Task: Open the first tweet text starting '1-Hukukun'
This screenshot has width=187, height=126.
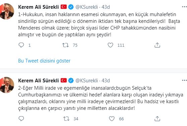Action: 99,25
